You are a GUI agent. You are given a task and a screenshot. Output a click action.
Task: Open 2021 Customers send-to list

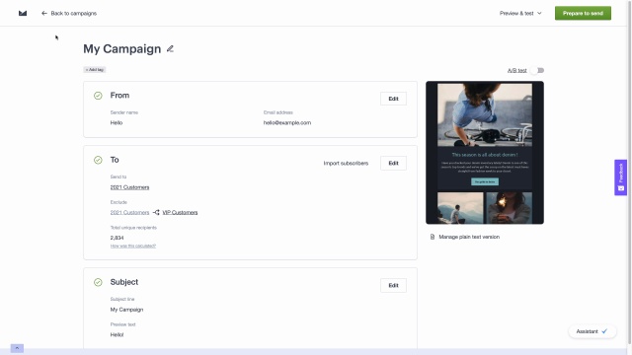pos(129,187)
